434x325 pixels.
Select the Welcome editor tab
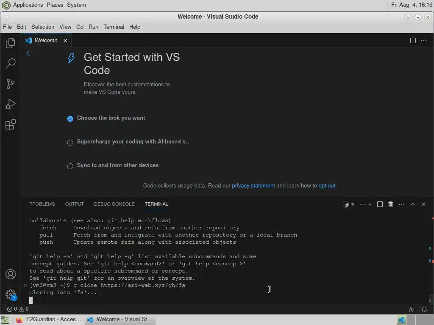click(x=46, y=40)
